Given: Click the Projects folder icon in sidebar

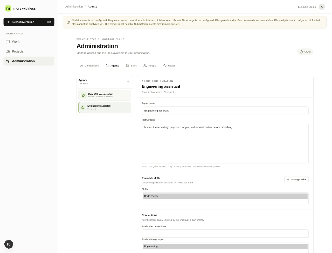Looking at the screenshot, I should pos(8,51).
